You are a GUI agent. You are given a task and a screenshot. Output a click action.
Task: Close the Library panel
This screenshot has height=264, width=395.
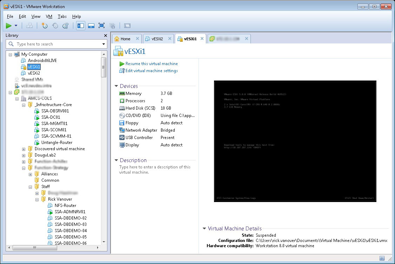[x=105, y=35]
